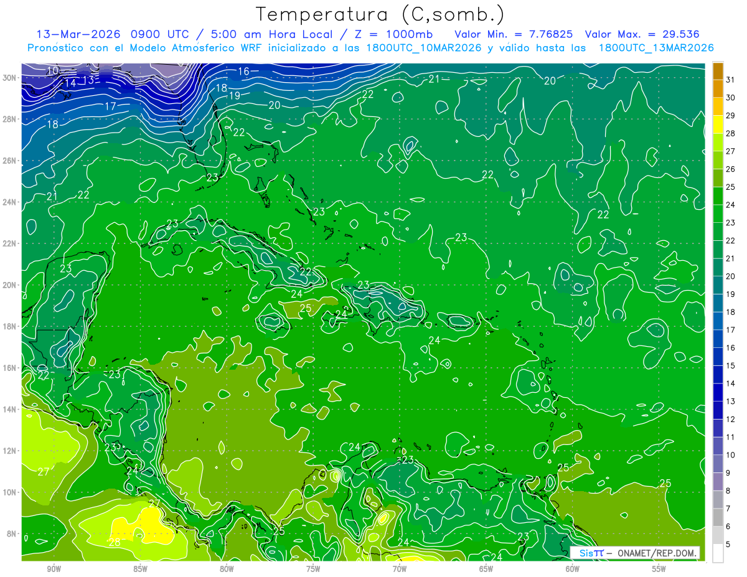Screen dimensions: 747x577
Task: Click the "55W" longitude axis label
Action: coord(659,569)
